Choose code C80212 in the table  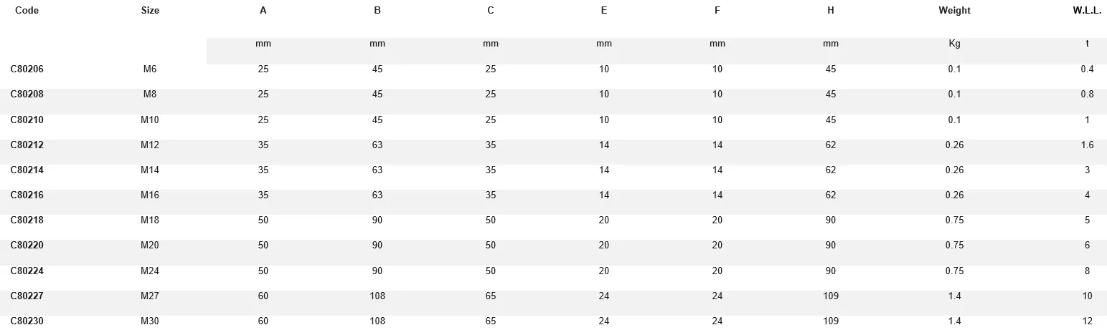27,145
